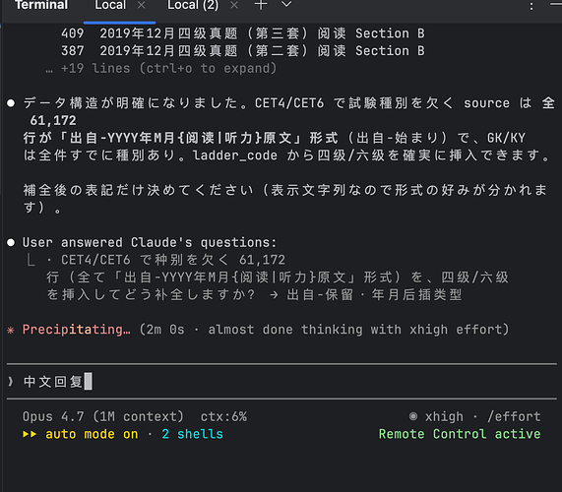Open terminal options kebab menu
This screenshot has height=492, width=562.
[x=531, y=6]
